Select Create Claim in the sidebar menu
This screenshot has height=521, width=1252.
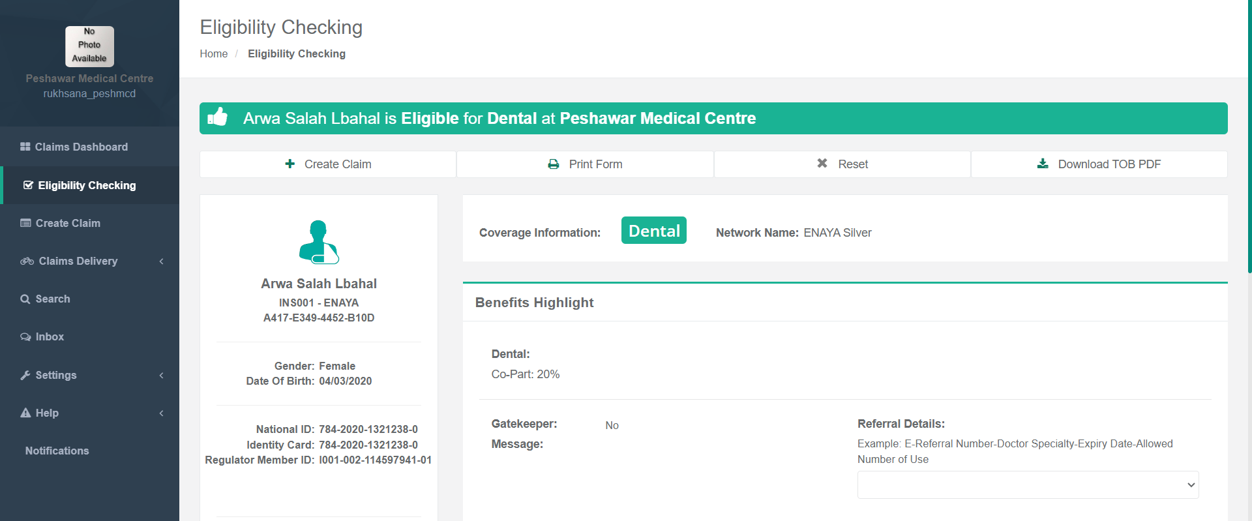pos(68,223)
